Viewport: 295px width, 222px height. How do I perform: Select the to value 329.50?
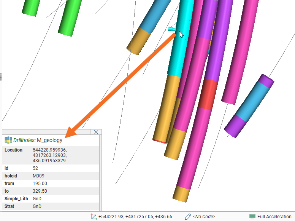tap(40, 191)
